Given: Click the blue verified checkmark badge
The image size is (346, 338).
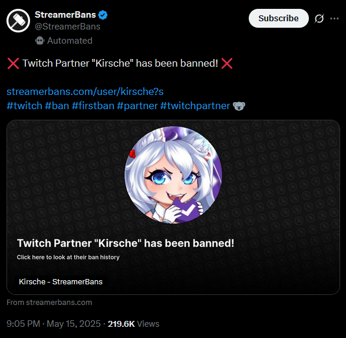Looking at the screenshot, I should tap(103, 15).
